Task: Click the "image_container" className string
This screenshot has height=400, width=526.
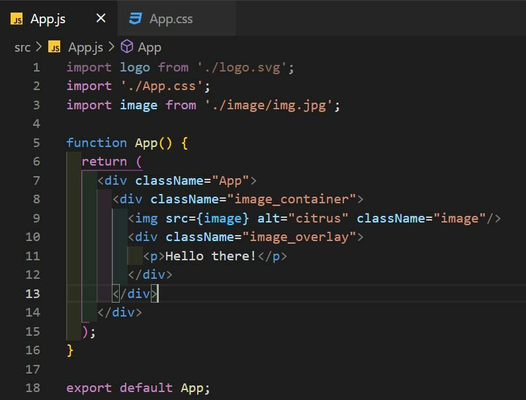Action: [x=292, y=199]
